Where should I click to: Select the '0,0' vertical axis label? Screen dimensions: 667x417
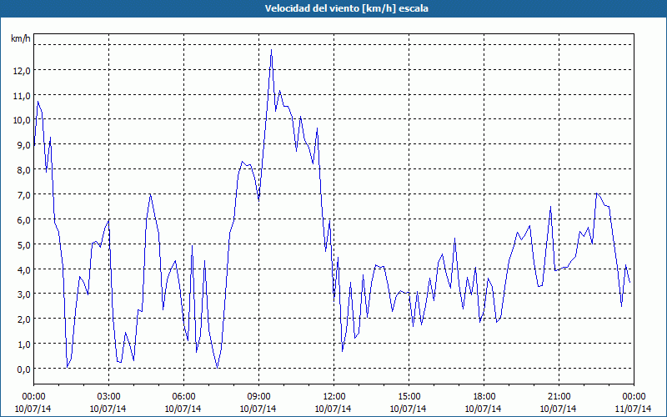24,369
